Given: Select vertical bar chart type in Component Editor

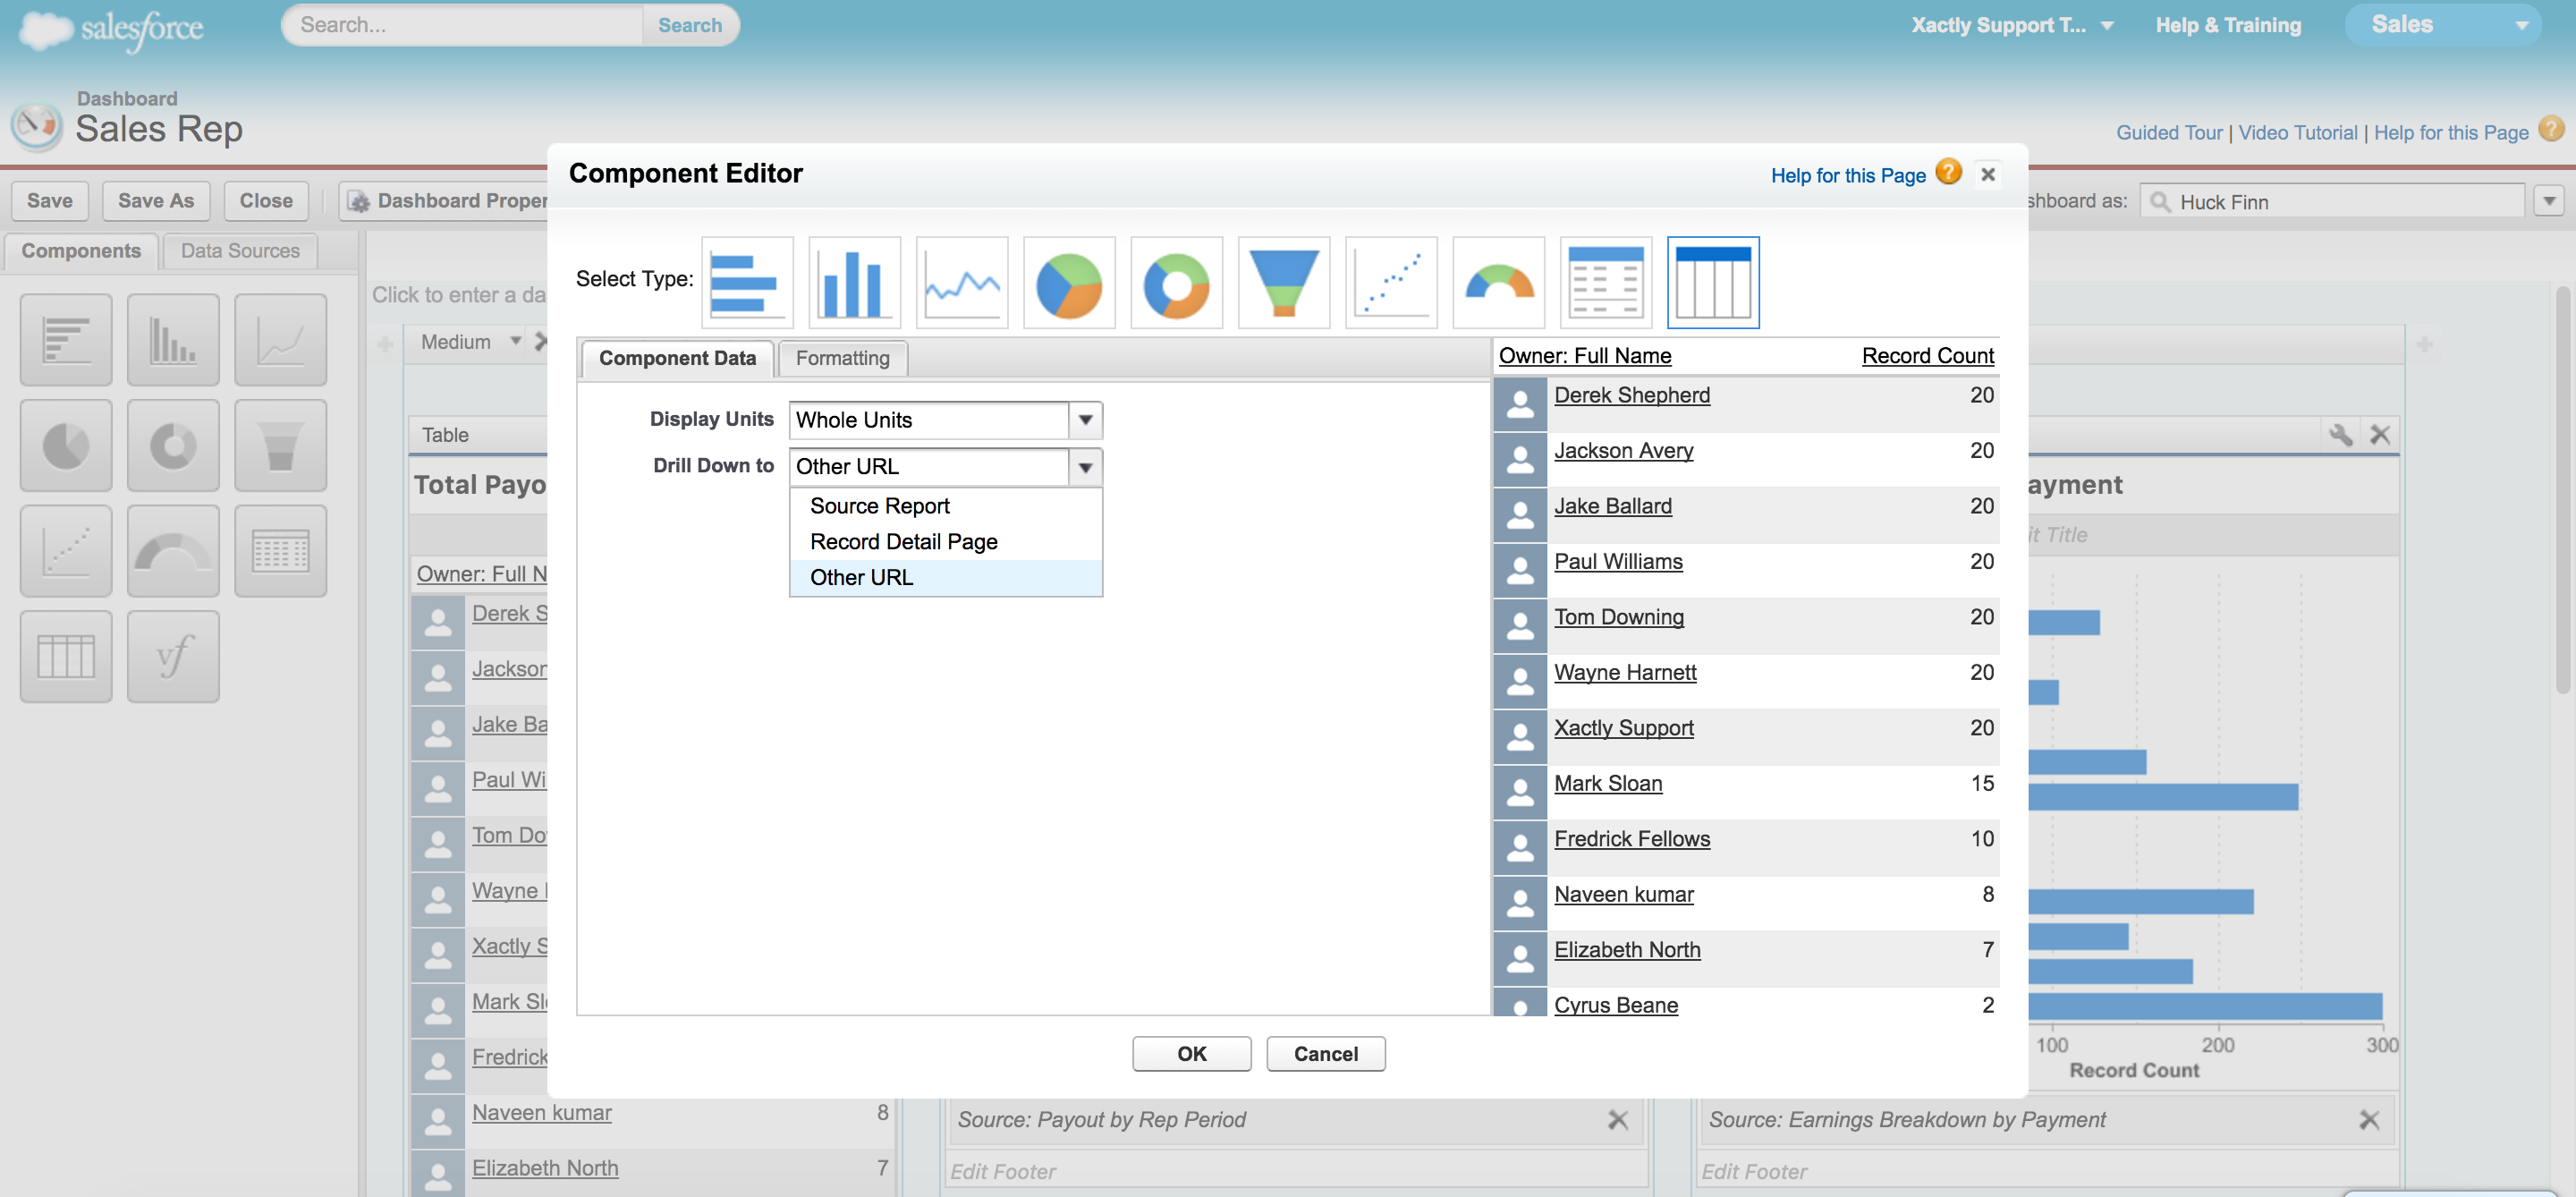Looking at the screenshot, I should 854,283.
